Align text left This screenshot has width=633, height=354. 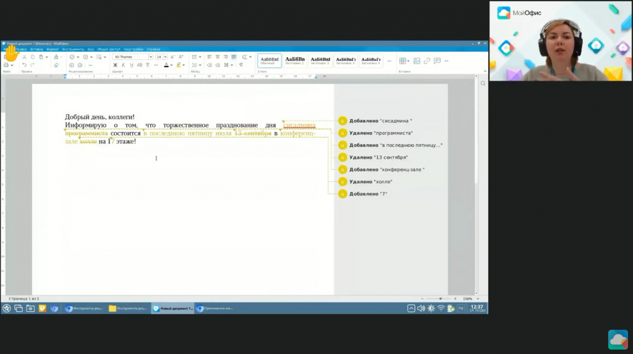pos(209,57)
